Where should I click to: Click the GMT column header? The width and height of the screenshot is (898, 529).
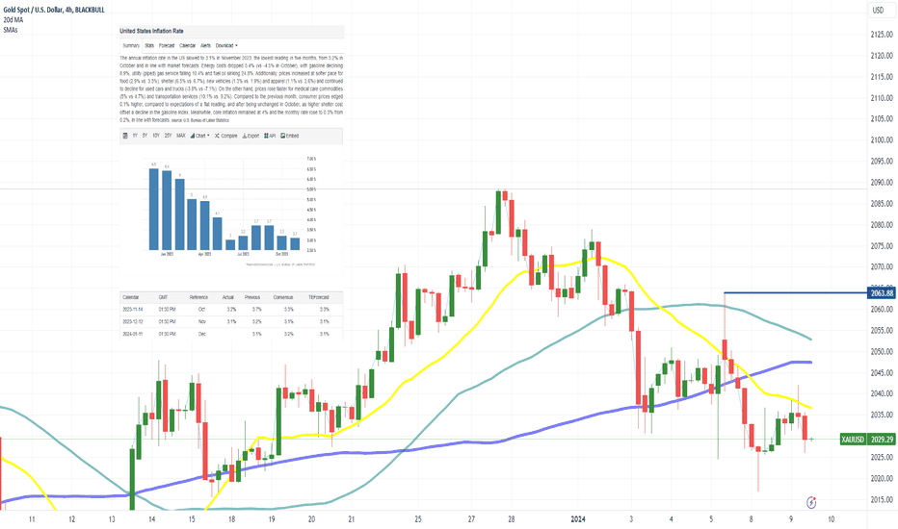(163, 297)
